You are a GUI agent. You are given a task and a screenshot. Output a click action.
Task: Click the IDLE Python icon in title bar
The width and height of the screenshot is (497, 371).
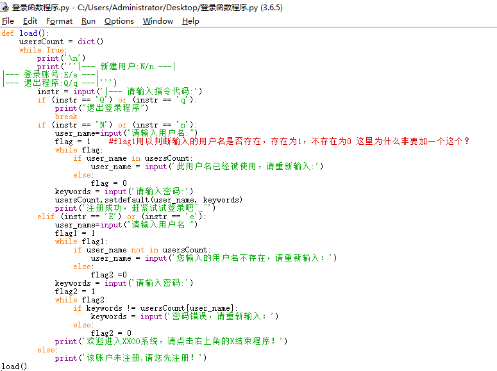click(x=6, y=7)
